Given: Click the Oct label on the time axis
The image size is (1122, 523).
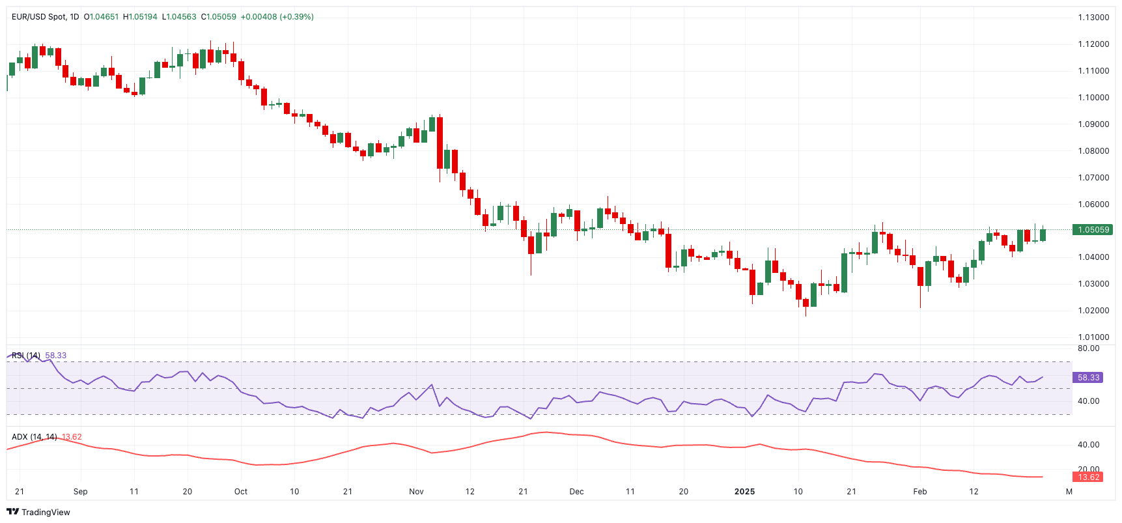Looking at the screenshot, I should click(241, 492).
